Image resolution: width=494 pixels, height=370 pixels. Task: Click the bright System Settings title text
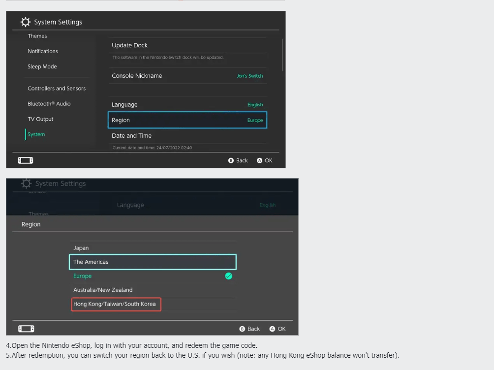(x=58, y=22)
